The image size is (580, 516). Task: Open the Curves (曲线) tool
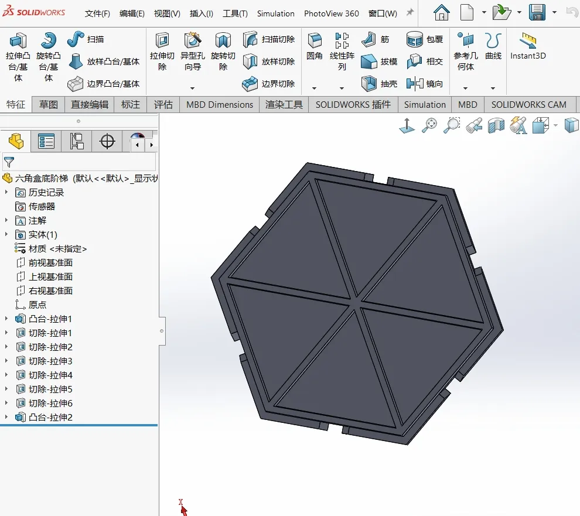coord(493,46)
